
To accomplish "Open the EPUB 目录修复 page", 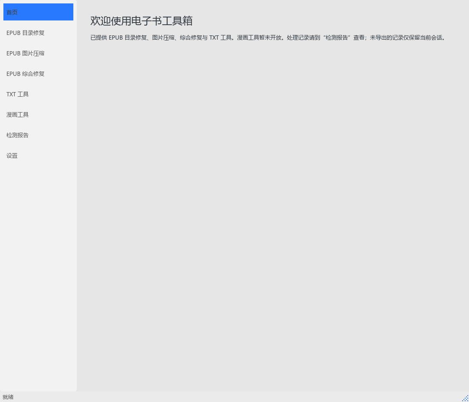I will (38, 32).
